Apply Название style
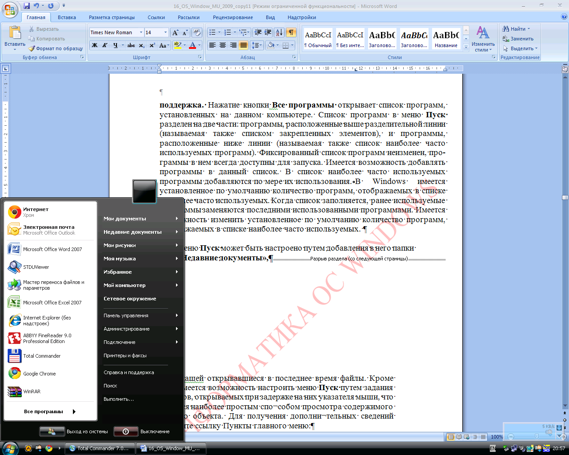Viewport: 569px width, 455px height. [x=446, y=39]
